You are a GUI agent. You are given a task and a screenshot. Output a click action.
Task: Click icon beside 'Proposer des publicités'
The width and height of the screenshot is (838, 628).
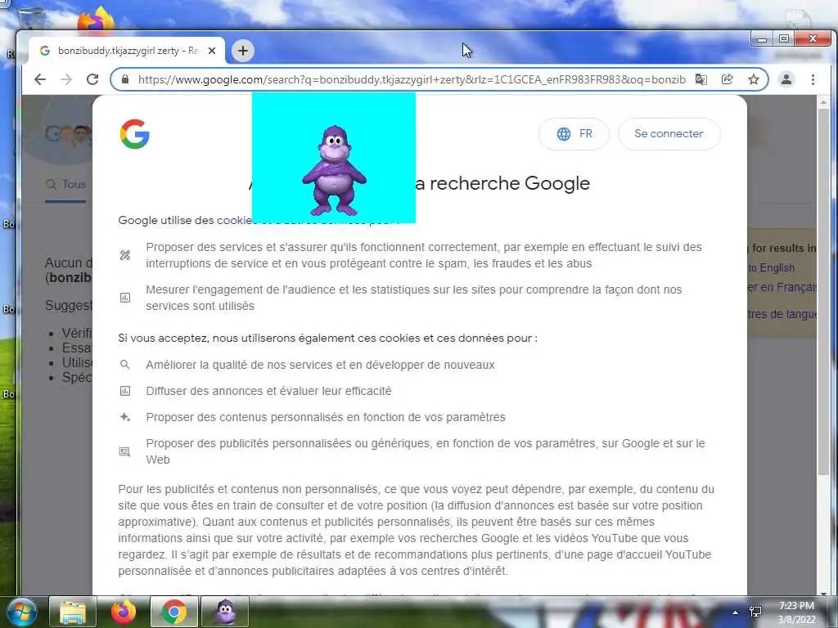click(125, 451)
